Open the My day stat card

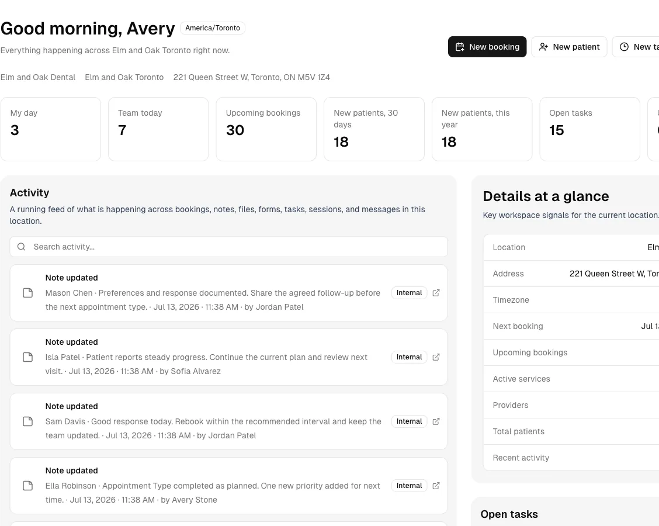(51, 129)
